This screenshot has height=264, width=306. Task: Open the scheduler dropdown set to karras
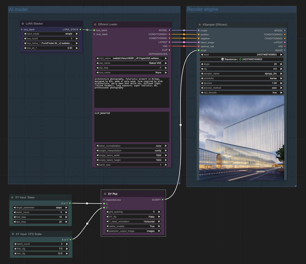[242, 78]
